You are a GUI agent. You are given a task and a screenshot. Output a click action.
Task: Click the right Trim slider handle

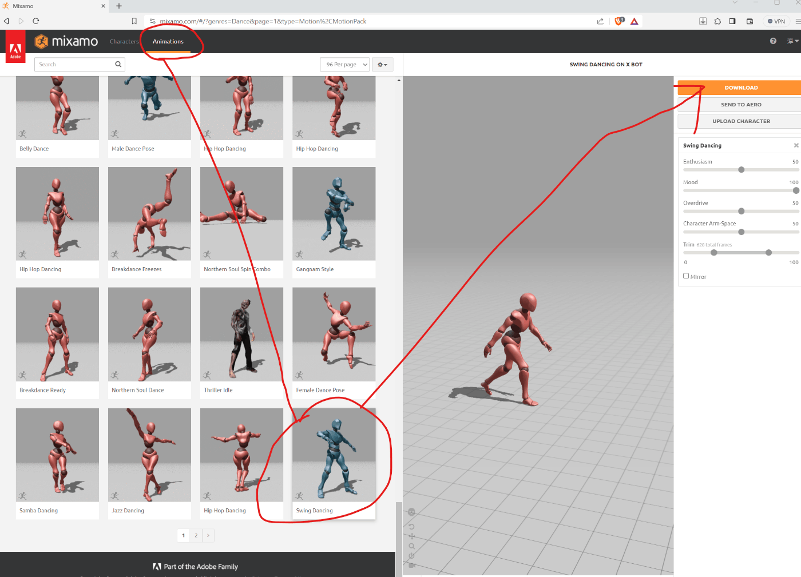(769, 252)
